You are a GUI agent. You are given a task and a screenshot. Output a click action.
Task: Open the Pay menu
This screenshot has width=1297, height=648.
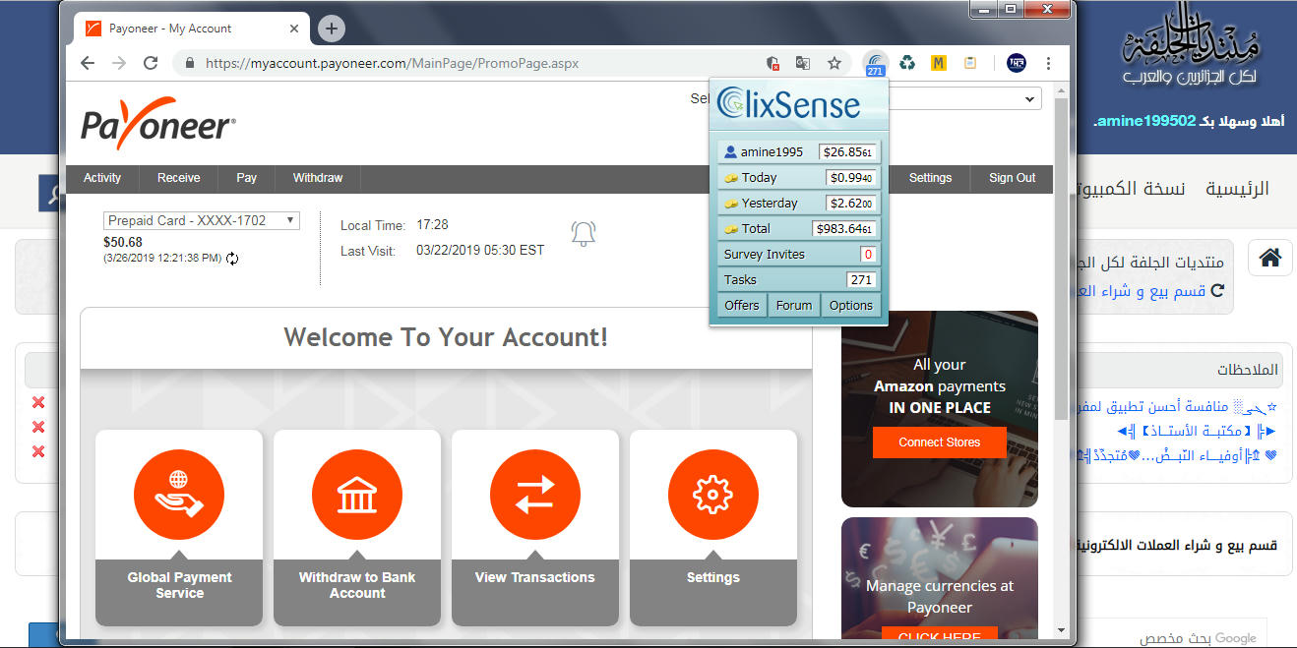[247, 178]
